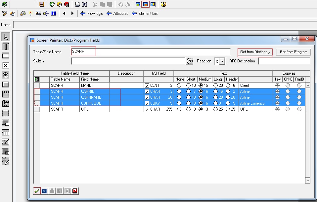
Task: Click the Get from Program button
Action: [294, 52]
